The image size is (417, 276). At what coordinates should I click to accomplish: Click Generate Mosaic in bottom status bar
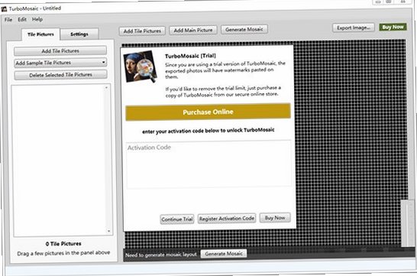[x=224, y=254]
